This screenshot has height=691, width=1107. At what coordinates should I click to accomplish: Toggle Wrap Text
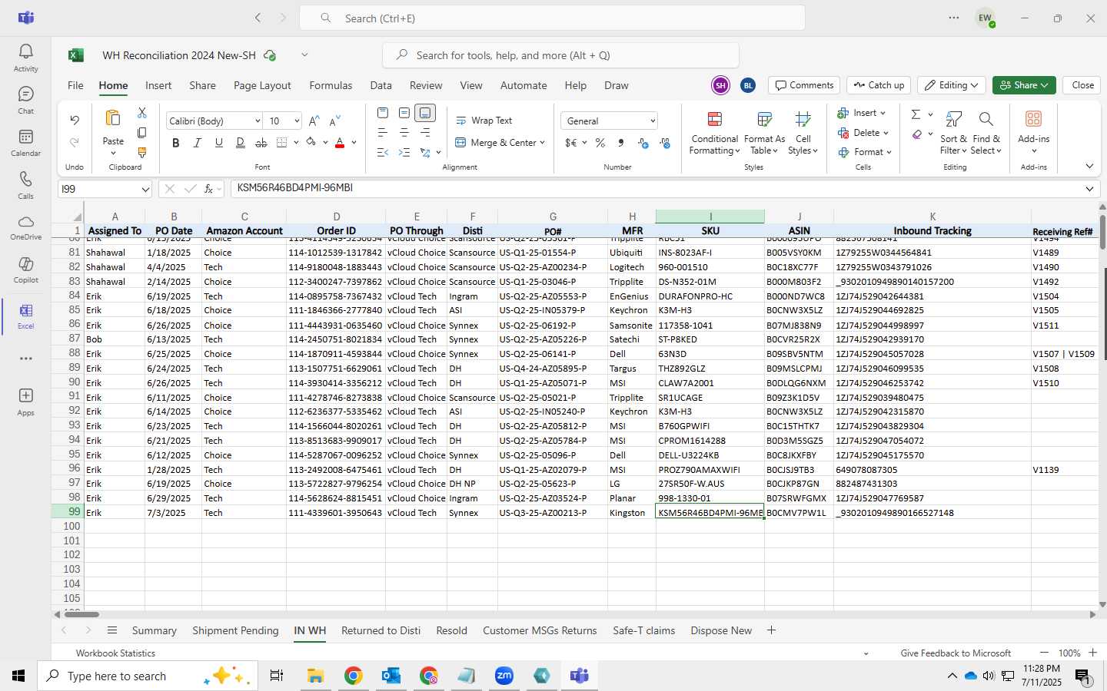coord(484,121)
